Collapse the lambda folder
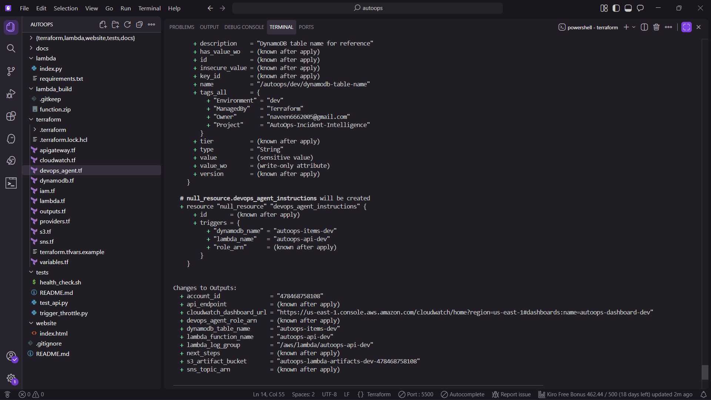Image resolution: width=711 pixels, height=400 pixels. click(46, 58)
